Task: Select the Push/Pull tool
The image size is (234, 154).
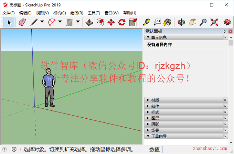Action: tap(89, 22)
